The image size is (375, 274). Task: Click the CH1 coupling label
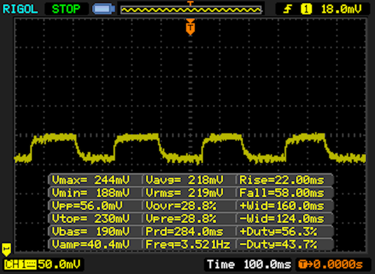point(21,265)
